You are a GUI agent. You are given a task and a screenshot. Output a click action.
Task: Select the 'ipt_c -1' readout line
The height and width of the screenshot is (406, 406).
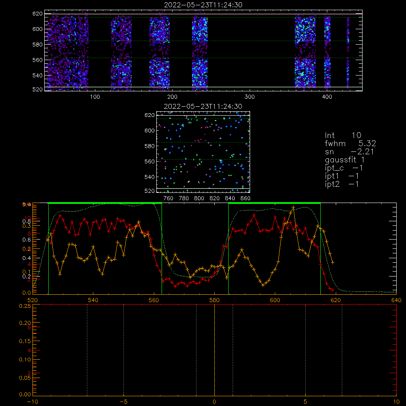pyautogui.click(x=344, y=168)
